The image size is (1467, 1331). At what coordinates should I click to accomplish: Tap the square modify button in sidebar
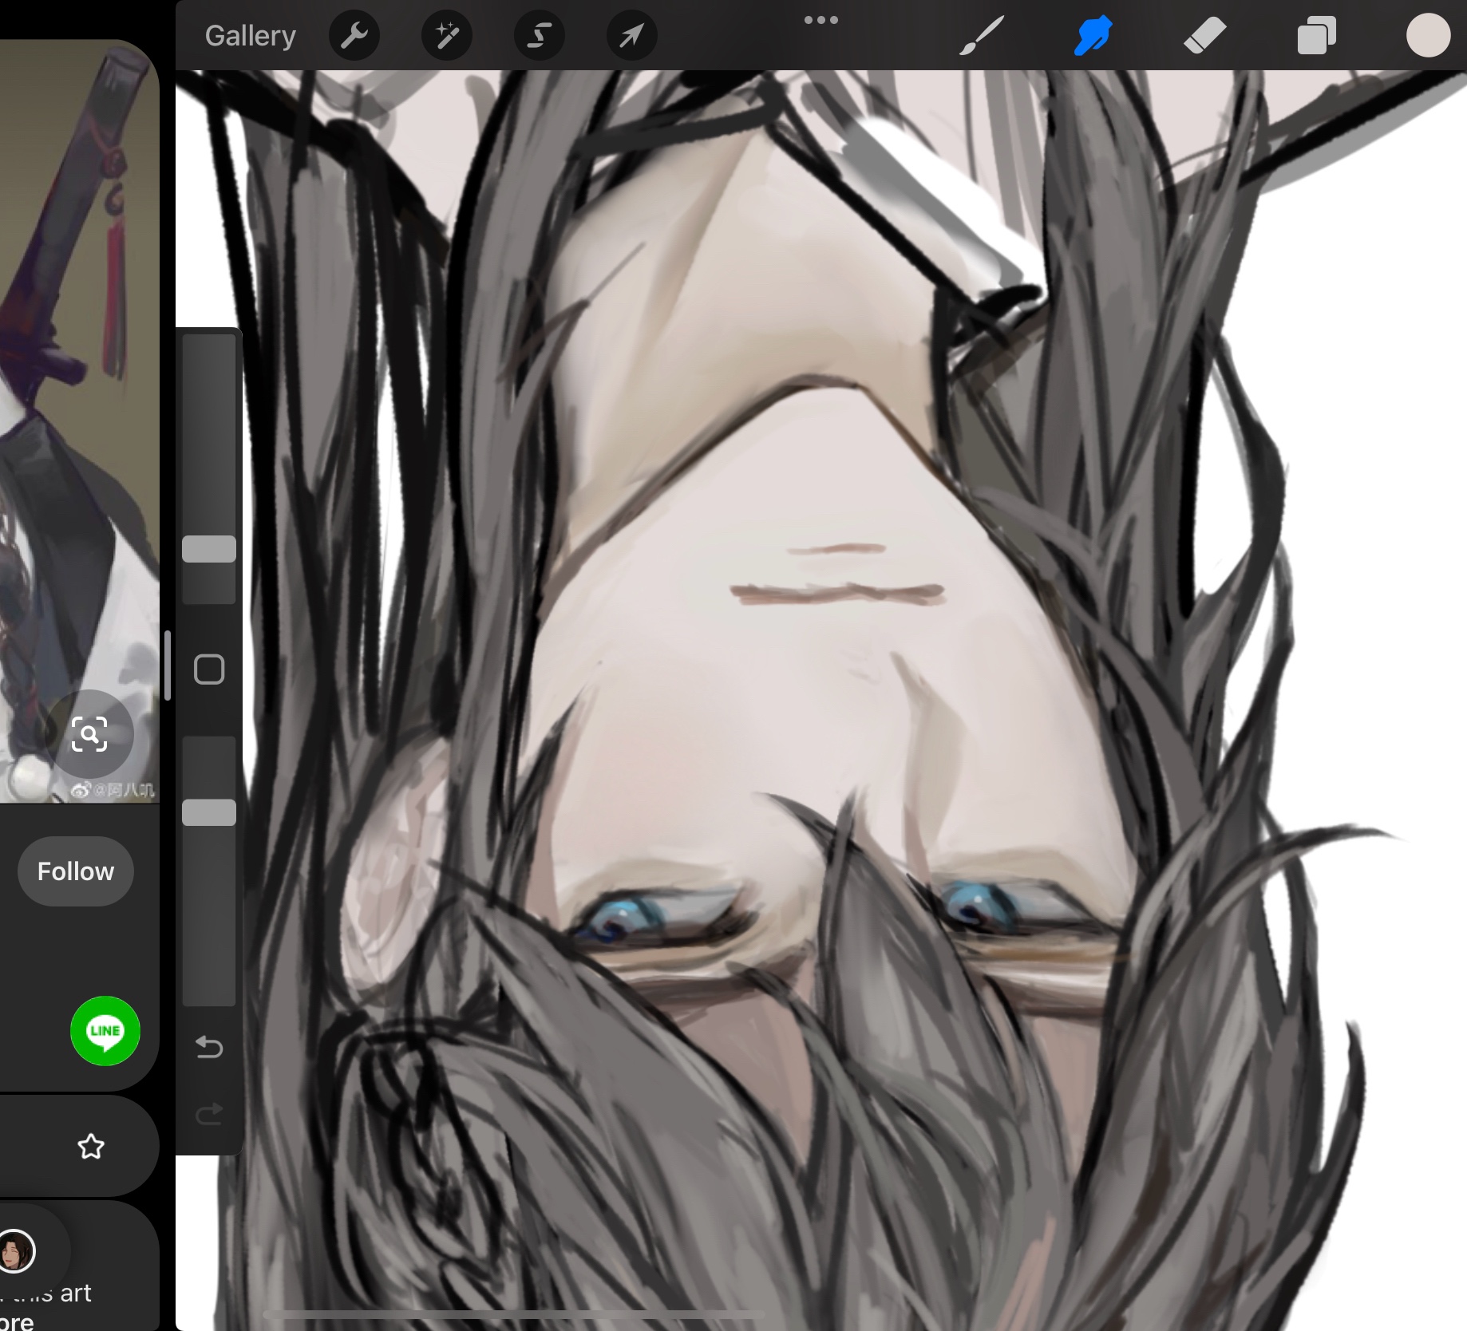coord(209,669)
